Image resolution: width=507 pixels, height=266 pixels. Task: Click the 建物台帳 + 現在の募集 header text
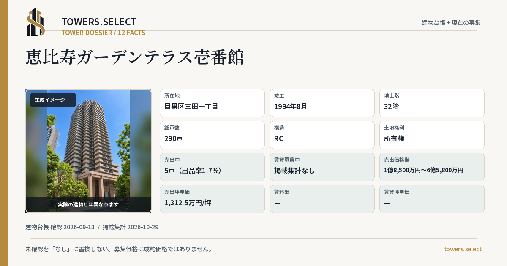click(x=451, y=23)
